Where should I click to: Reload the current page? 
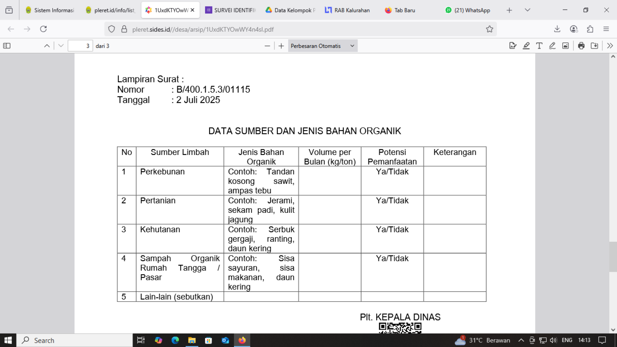coord(44,29)
